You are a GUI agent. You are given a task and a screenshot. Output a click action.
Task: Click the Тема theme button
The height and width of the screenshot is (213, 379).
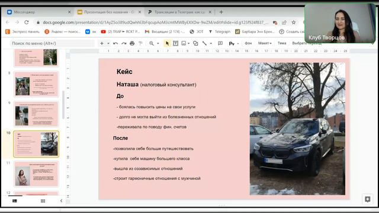click(x=282, y=43)
